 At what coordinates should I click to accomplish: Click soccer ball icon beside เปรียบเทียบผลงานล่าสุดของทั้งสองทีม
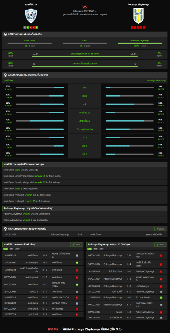tap(5, 75)
